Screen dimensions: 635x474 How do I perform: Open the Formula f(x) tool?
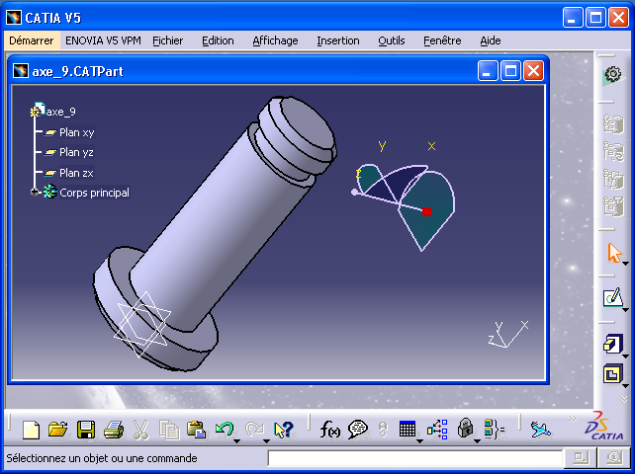tap(330, 430)
